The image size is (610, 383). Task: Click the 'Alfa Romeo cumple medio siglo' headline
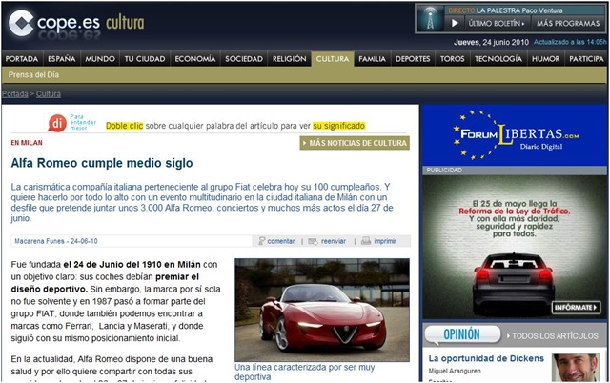[102, 163]
